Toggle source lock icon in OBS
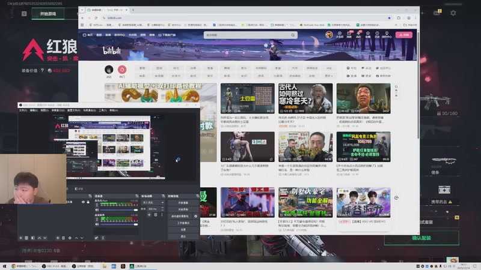 (x=88, y=202)
